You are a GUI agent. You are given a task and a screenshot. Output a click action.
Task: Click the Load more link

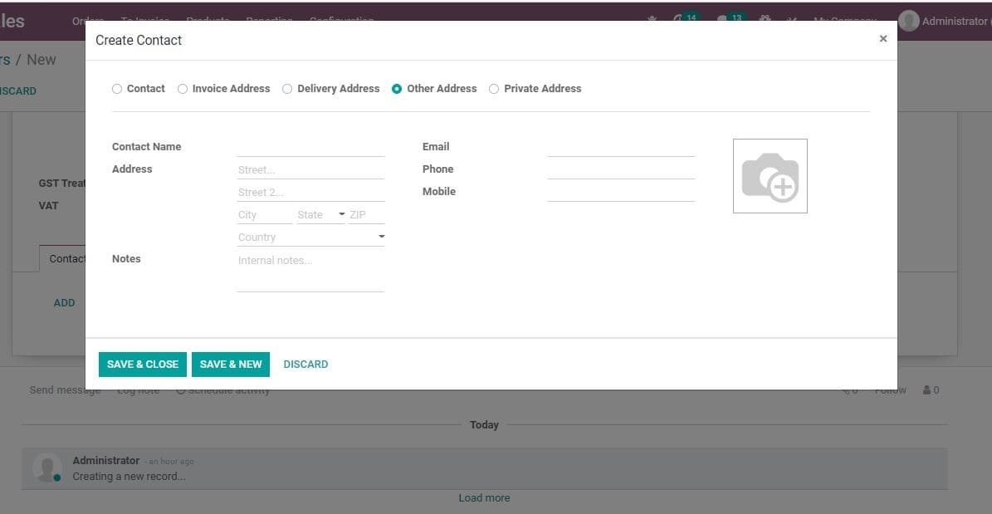click(x=484, y=497)
